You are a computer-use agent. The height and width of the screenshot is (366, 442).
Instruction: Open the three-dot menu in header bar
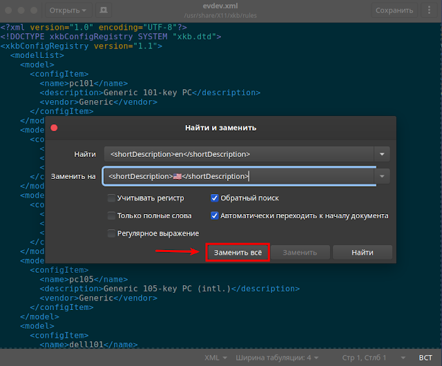click(x=429, y=10)
